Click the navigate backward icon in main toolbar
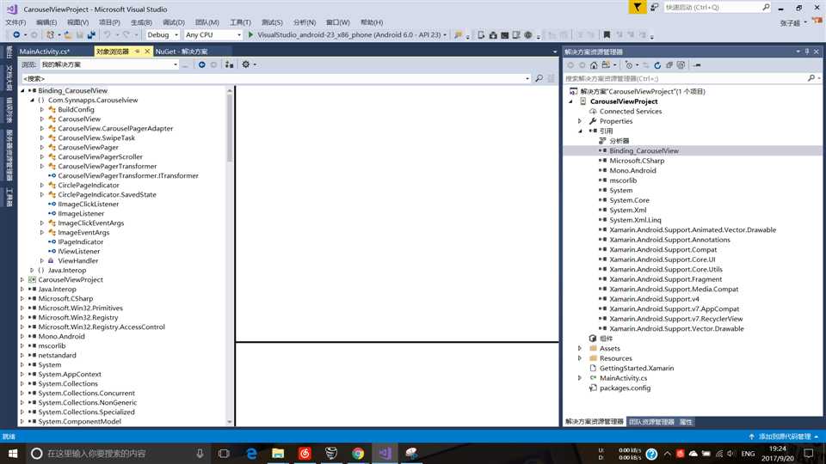The height and width of the screenshot is (464, 826). [x=16, y=34]
